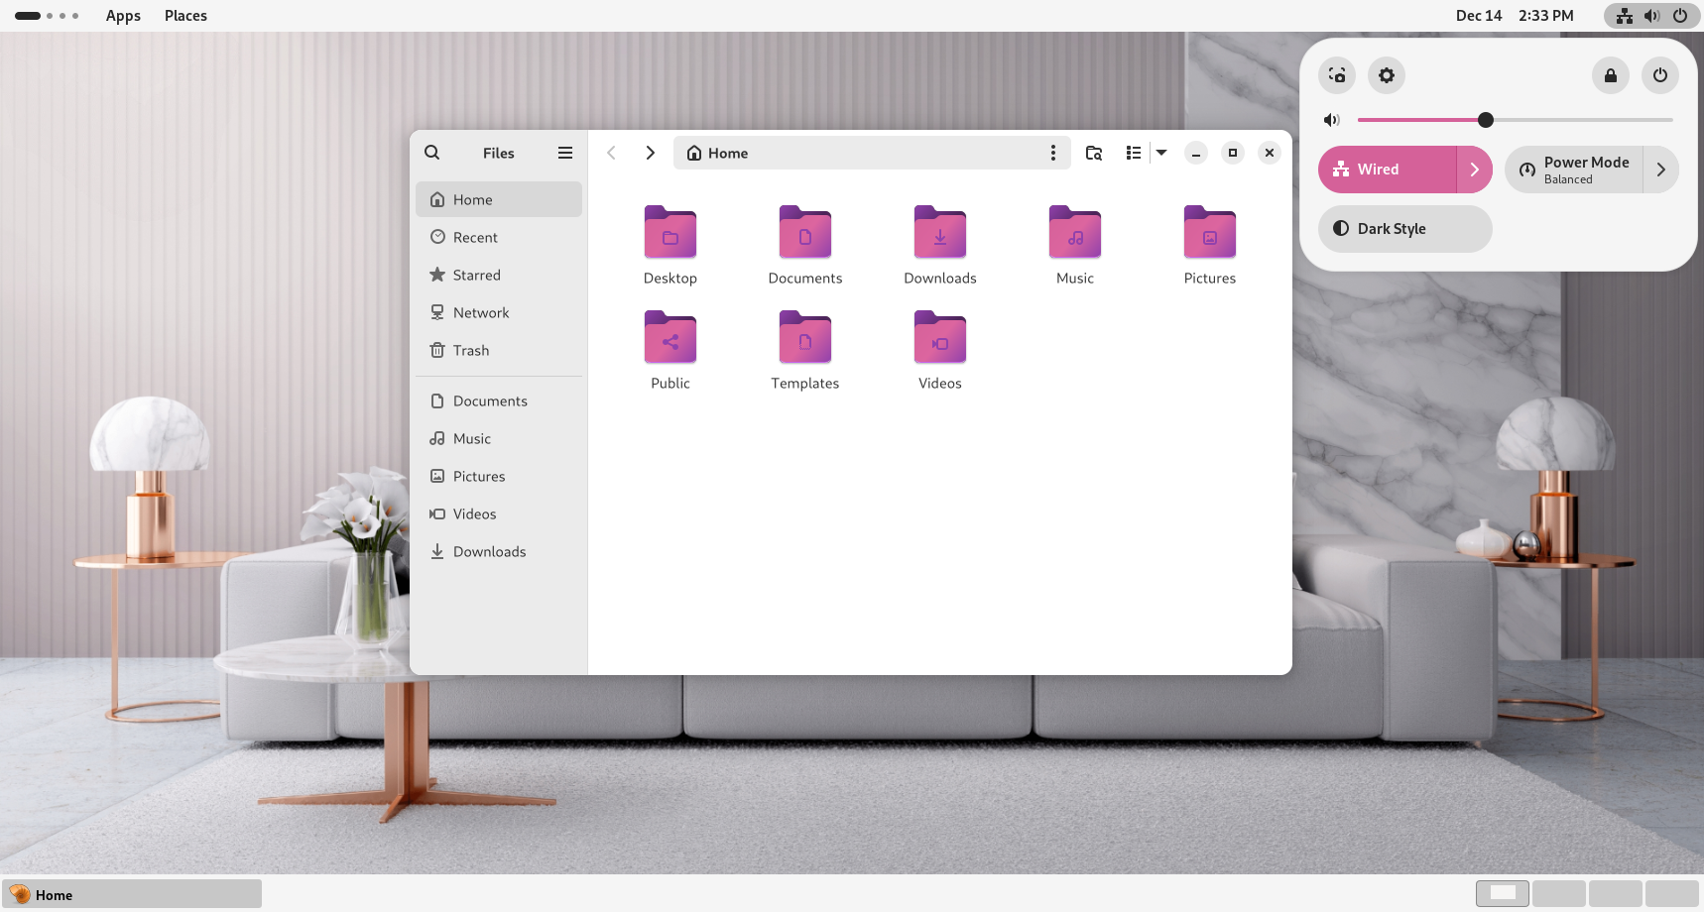Click the system status tray menu
The width and height of the screenshot is (1704, 912).
(x=1651, y=16)
